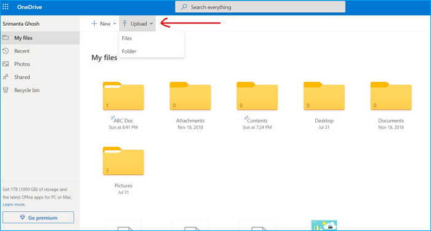The height and width of the screenshot is (231, 431).
Task: Choose Files from the Upload menu
Action: tap(151, 38)
